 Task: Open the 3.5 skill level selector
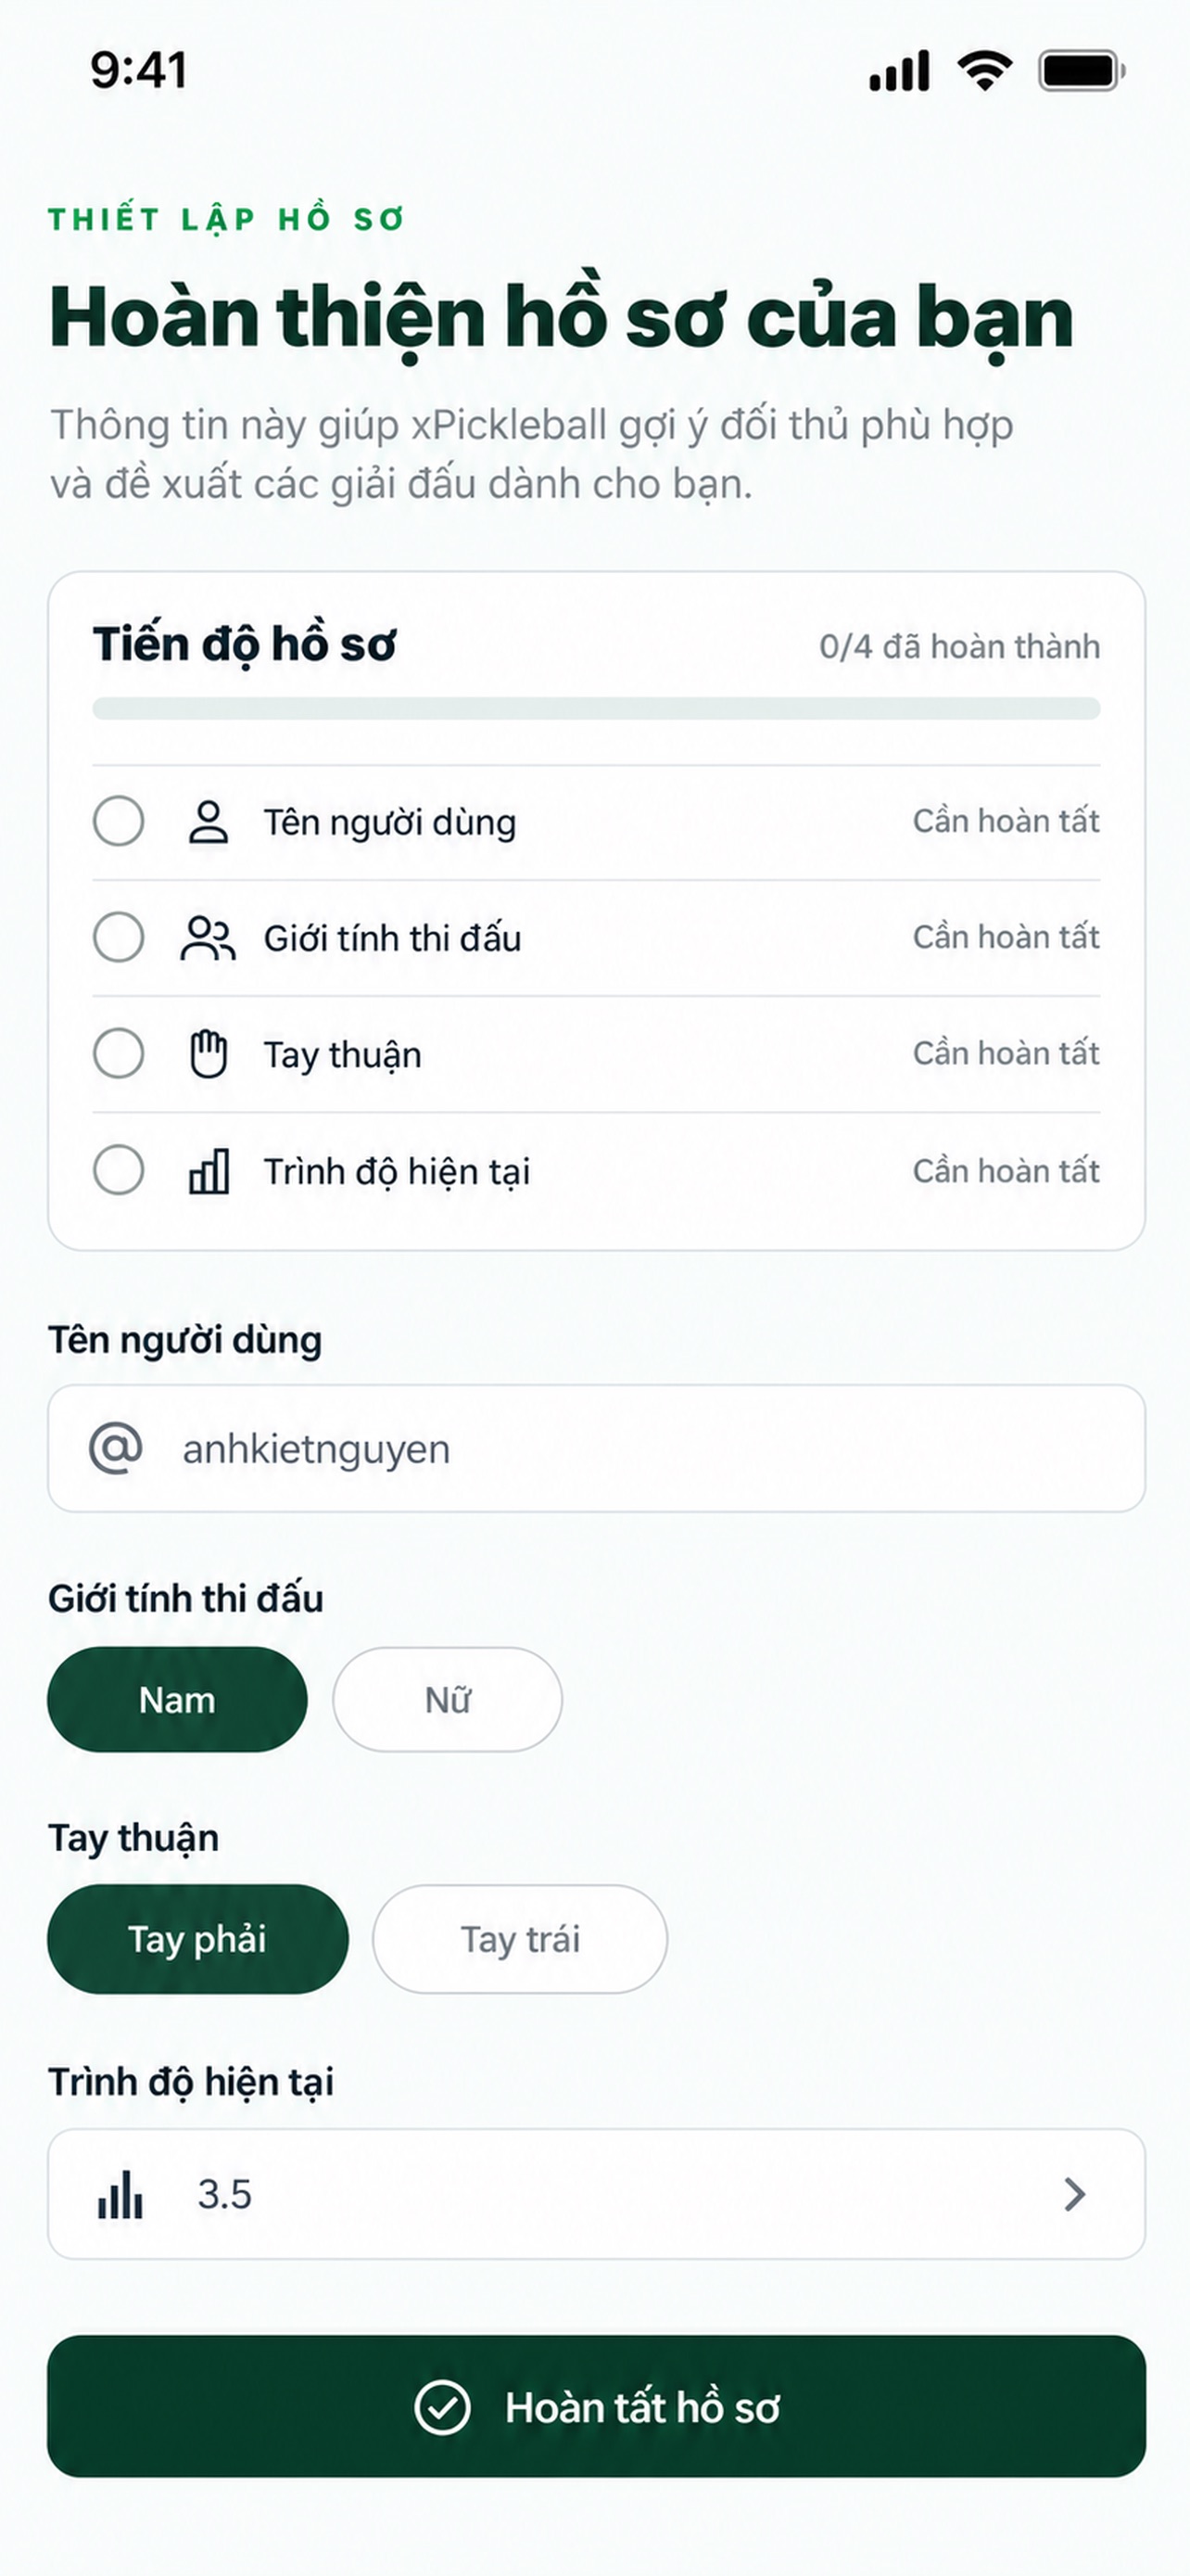[x=597, y=2194]
